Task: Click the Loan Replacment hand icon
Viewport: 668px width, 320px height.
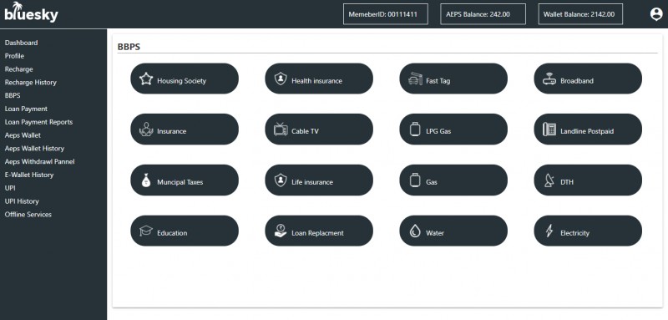Action: click(281, 231)
